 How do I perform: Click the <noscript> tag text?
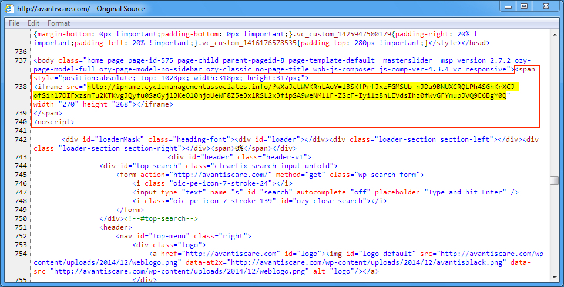[x=54, y=122]
